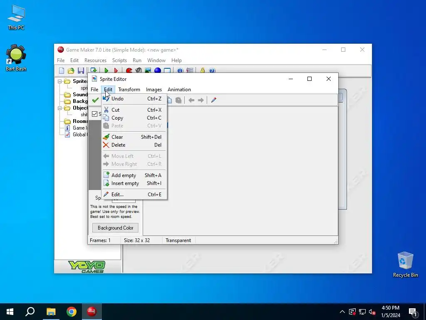
Task: Open the Sprite Editor Images menu
Action: 154,90
